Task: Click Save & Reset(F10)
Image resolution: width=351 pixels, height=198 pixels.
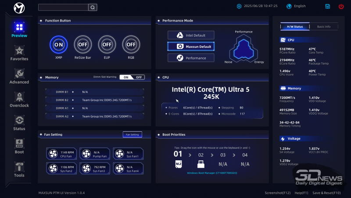Action: pos(326,193)
